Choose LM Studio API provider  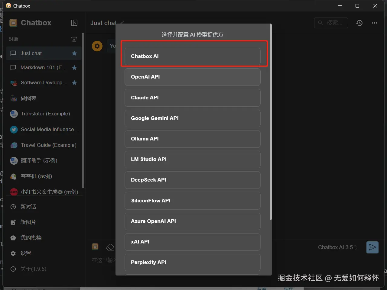[193, 159]
